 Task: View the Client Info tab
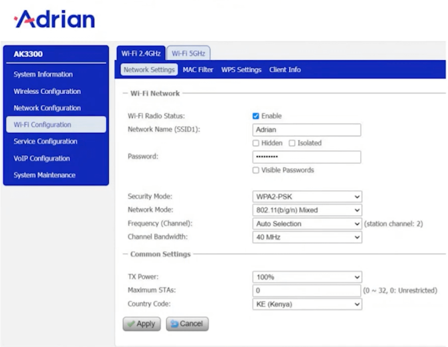(285, 70)
